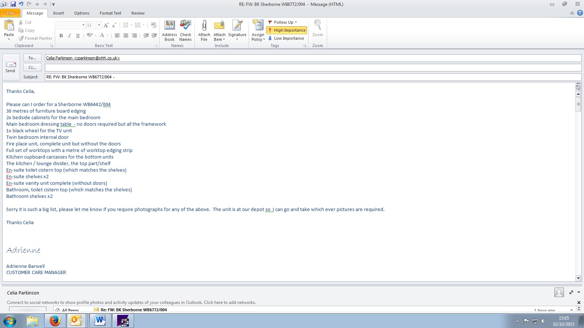Open the Format Text tab
The width and height of the screenshot is (584, 328).
tap(110, 13)
